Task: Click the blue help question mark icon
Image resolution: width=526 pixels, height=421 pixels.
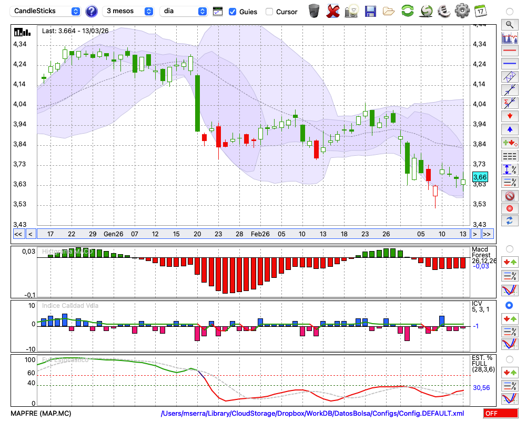Action: [x=92, y=11]
